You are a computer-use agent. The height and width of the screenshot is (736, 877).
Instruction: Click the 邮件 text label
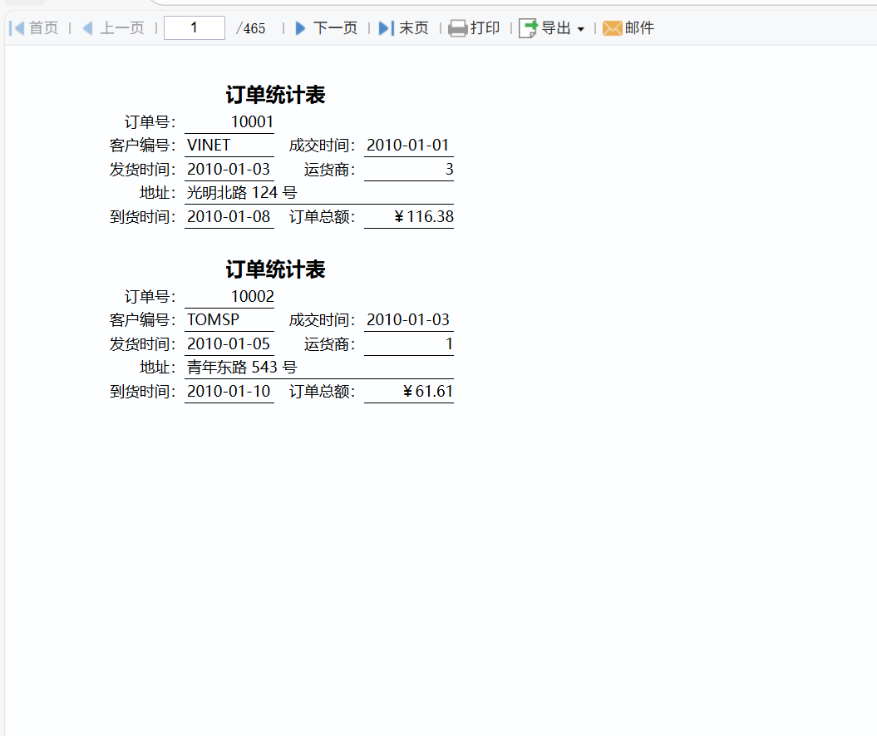640,28
